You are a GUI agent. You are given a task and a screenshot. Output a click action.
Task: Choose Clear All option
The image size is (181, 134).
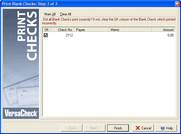pos(65,14)
